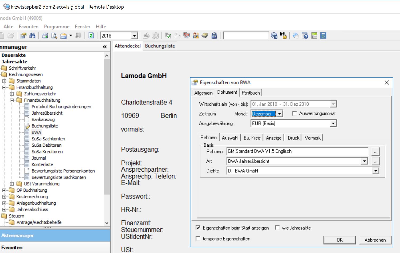Viewport: 400px width, 253px height.
Task: Expand the OP Buchhaltung tree node
Action: (4, 190)
